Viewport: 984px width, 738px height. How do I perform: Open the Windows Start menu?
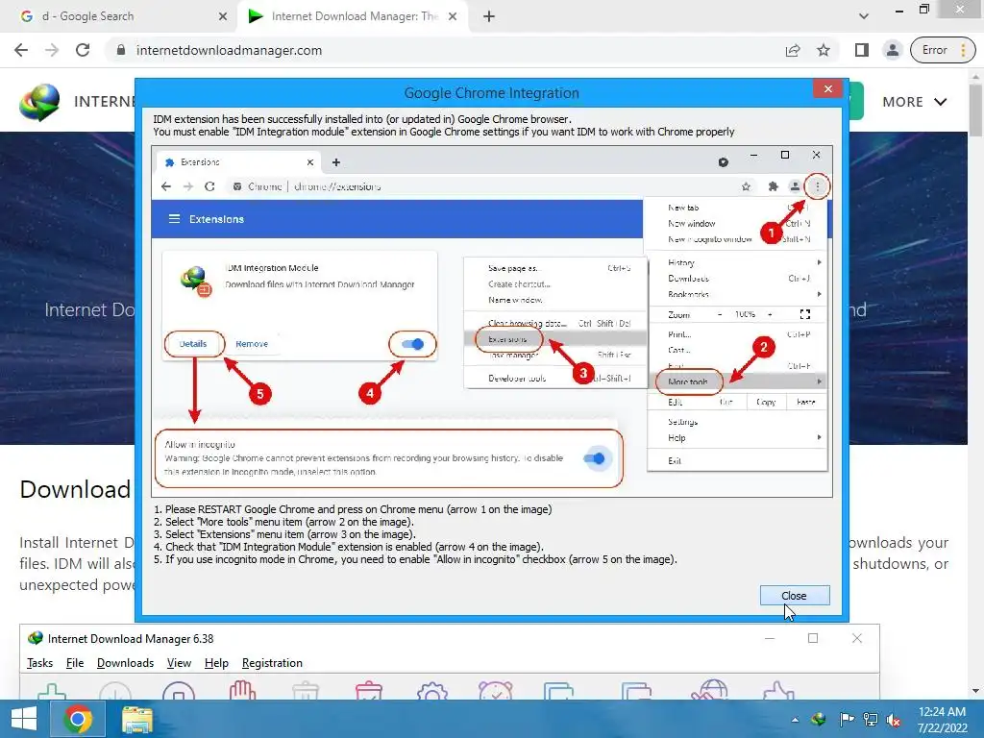[24, 719]
